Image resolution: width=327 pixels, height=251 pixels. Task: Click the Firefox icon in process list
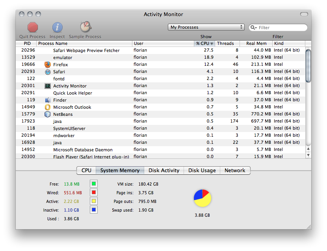point(48,65)
